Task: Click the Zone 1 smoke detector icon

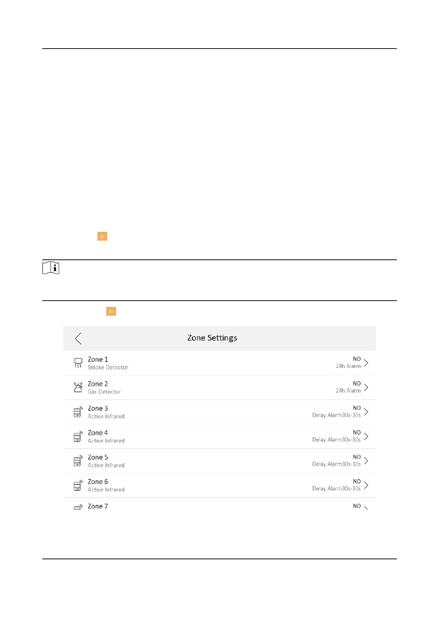Action: 78,363
